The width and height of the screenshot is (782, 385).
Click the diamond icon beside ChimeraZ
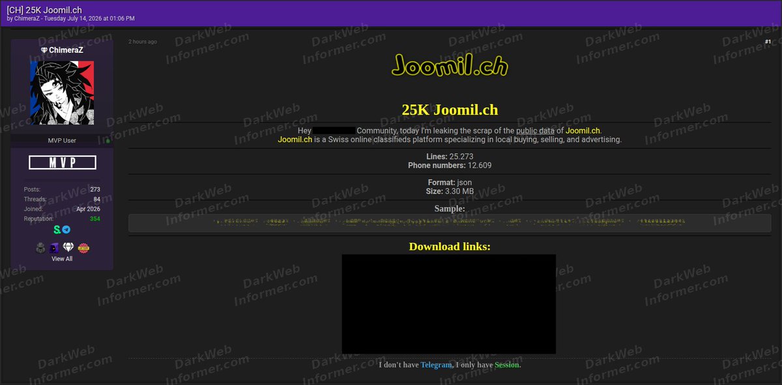(x=44, y=50)
